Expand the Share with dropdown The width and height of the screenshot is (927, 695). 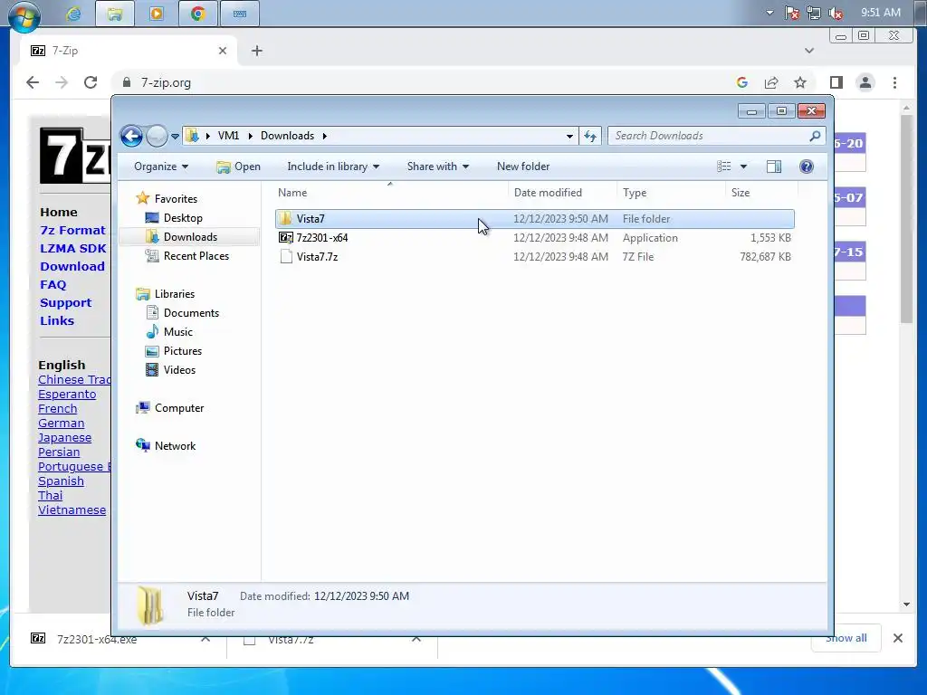tap(437, 167)
